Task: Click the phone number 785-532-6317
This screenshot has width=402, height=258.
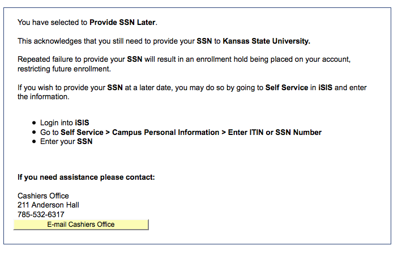Action: (x=41, y=214)
